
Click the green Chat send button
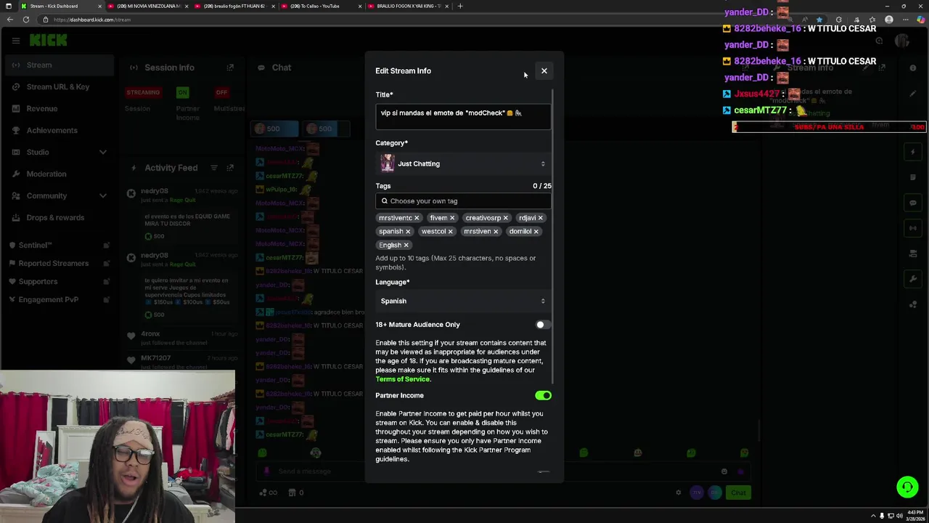click(x=738, y=492)
